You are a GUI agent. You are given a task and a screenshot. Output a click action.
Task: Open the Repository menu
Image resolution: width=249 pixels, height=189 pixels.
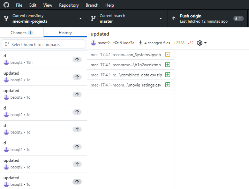click(69, 5)
